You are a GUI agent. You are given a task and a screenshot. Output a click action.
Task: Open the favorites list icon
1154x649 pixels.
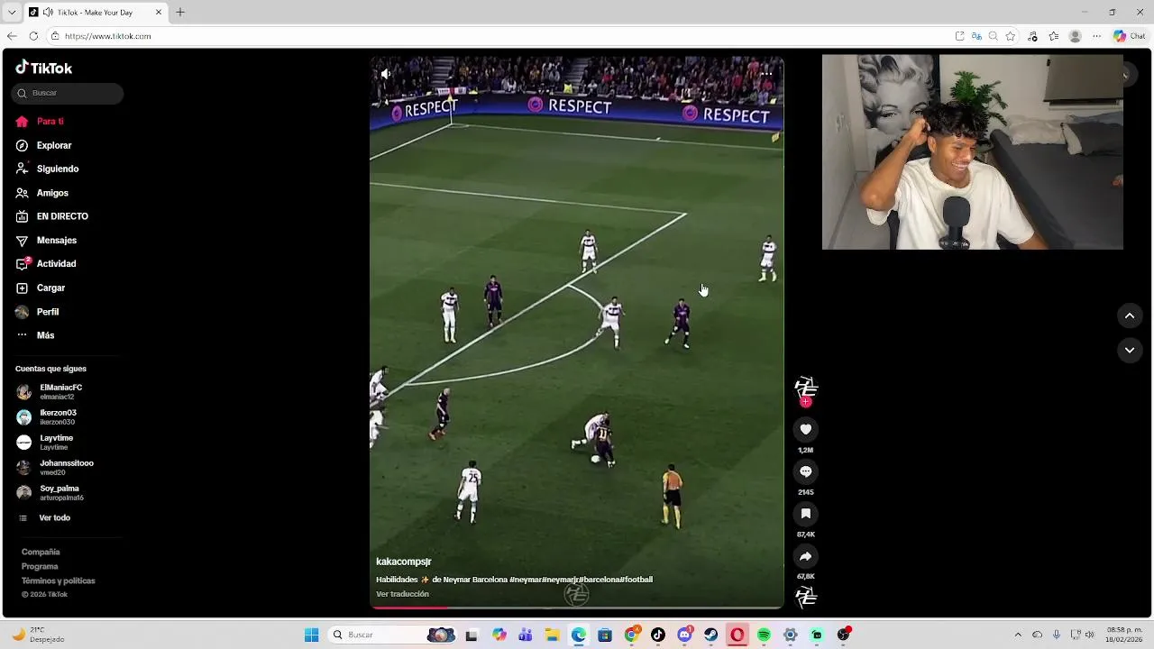[x=1054, y=36]
